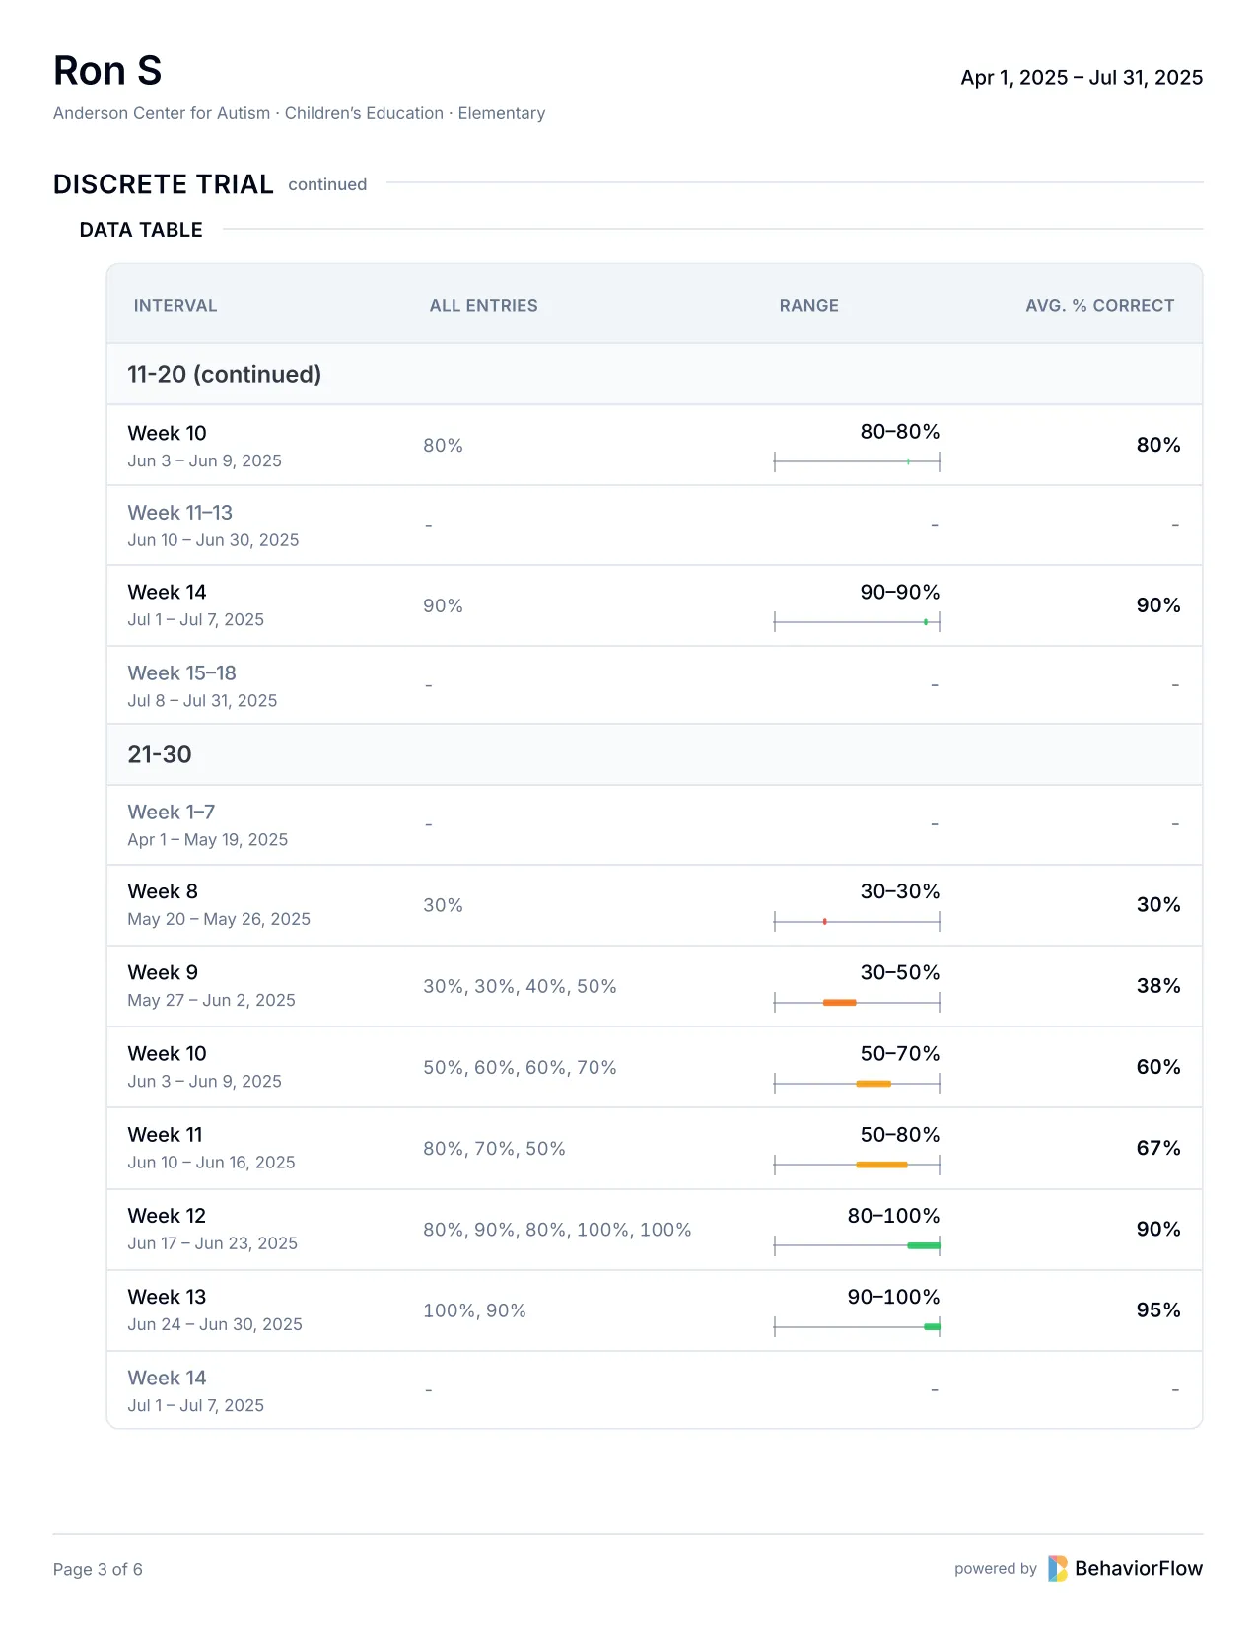
Task: Click the powered by footer text
Action: click(995, 1568)
